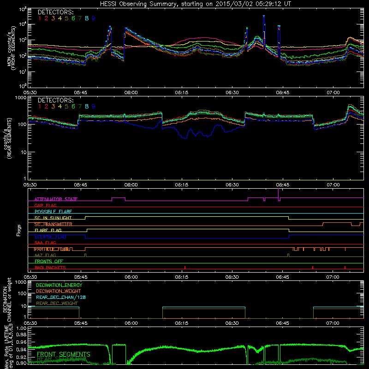Click the REAR_DEC_WEIGHT legend entry
Viewport: 369px width, 369px height.
(x=57, y=304)
